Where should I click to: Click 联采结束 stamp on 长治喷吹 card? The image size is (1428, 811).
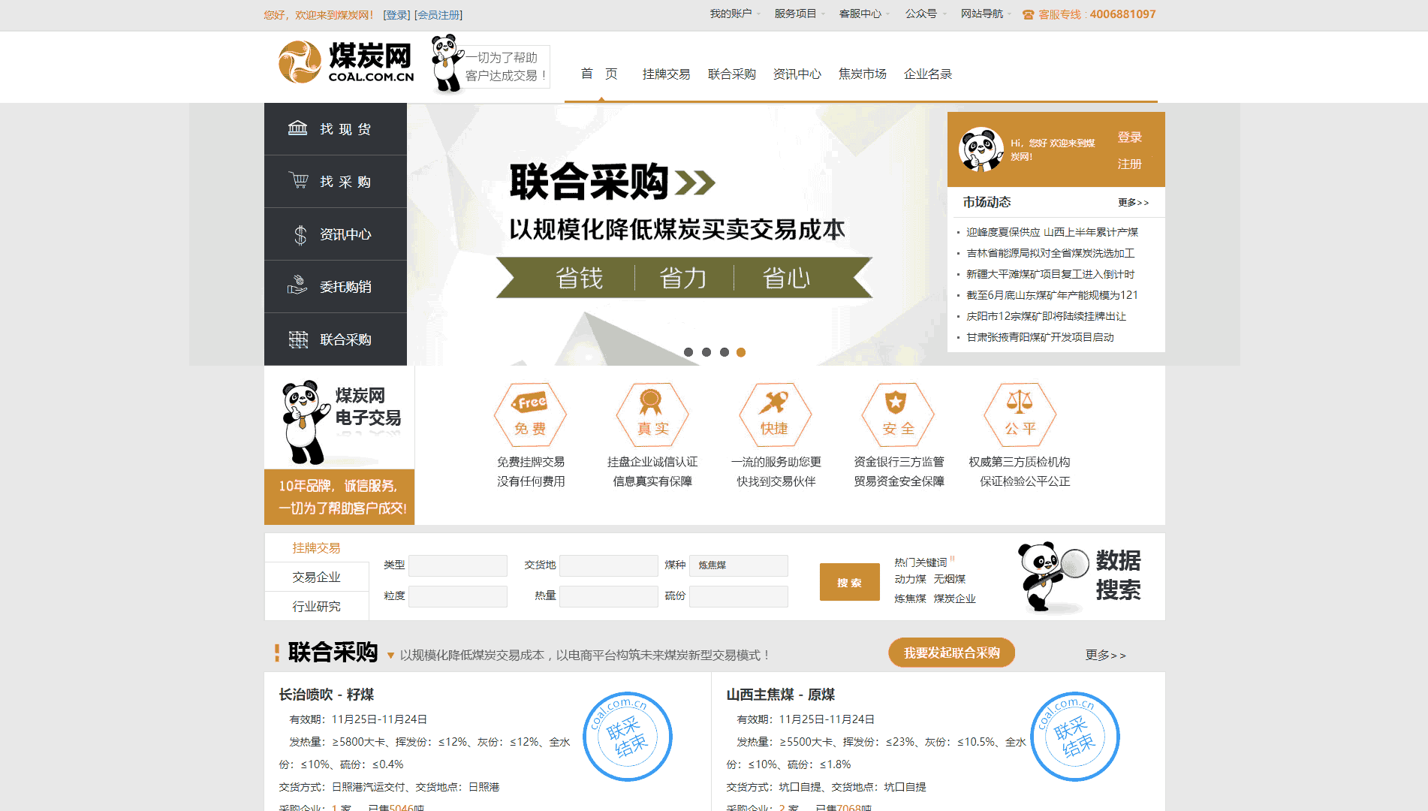pos(628,736)
